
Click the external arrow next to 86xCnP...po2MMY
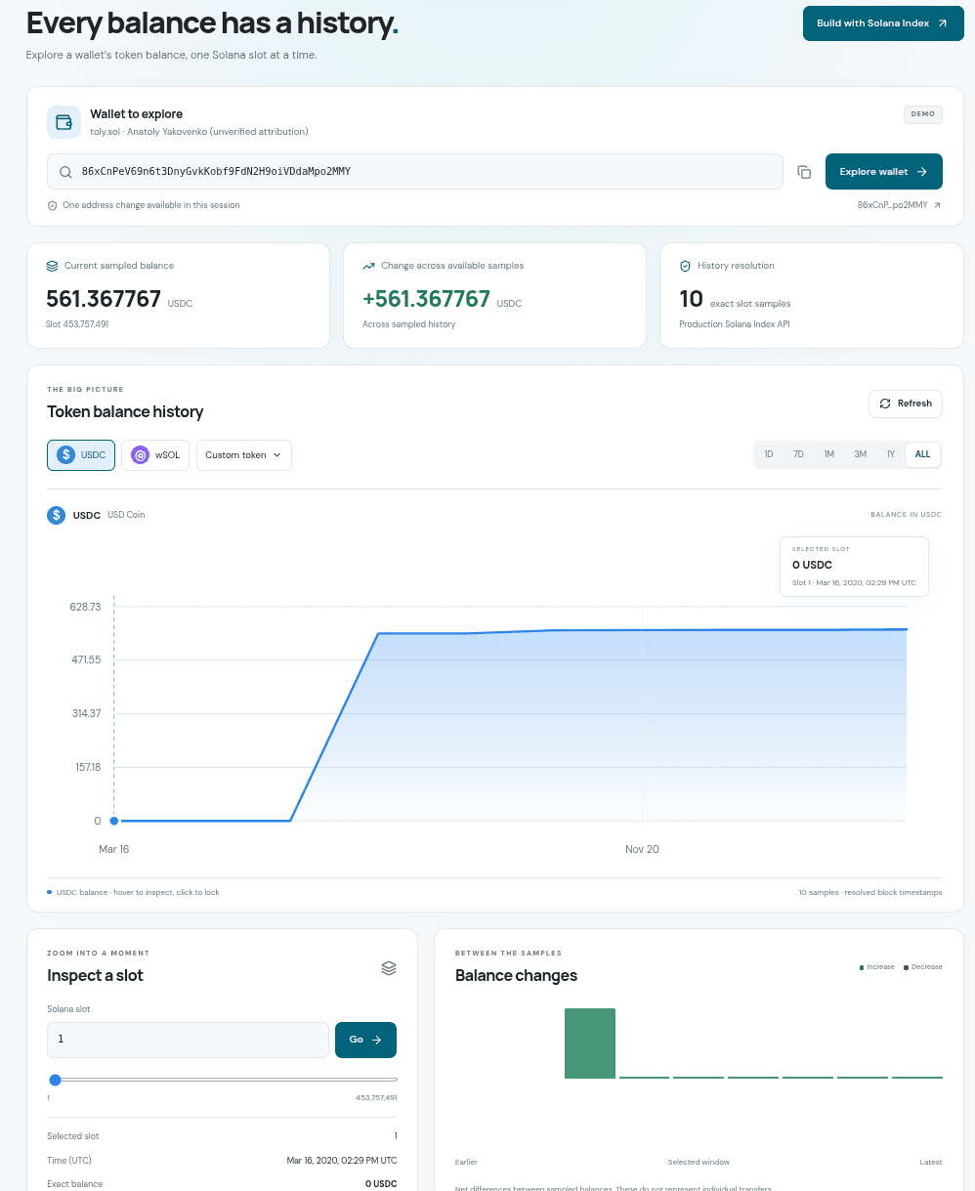click(x=938, y=205)
